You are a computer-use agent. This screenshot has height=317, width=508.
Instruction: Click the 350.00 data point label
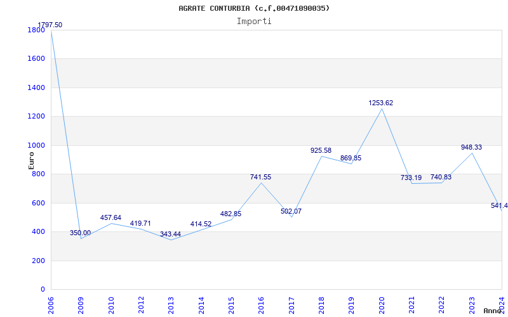(x=81, y=233)
